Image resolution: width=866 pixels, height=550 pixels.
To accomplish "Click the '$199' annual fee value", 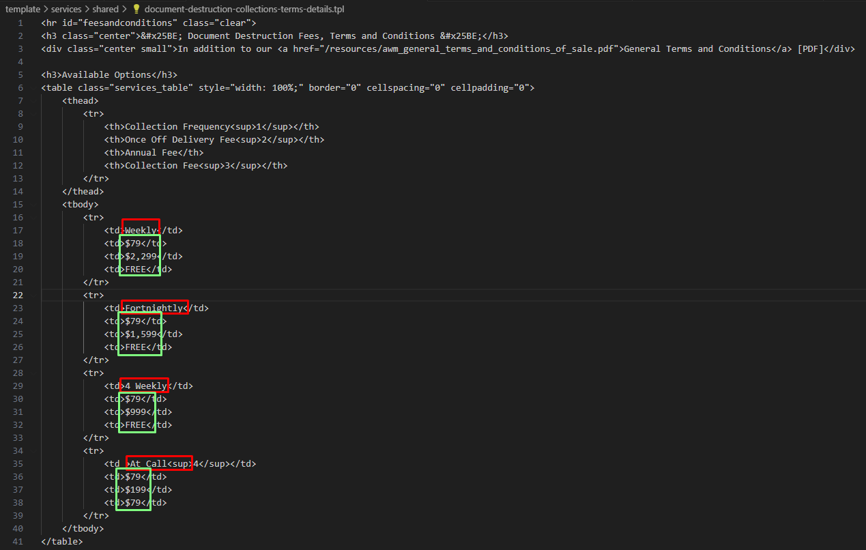I will [136, 489].
